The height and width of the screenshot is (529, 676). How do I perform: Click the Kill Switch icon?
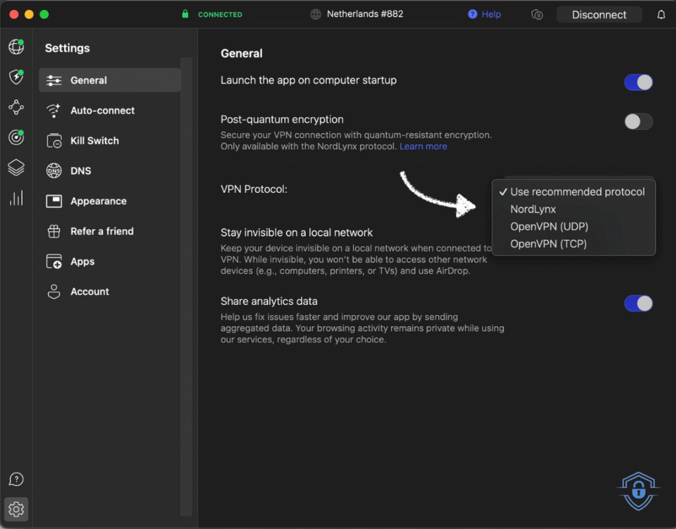pyautogui.click(x=54, y=141)
